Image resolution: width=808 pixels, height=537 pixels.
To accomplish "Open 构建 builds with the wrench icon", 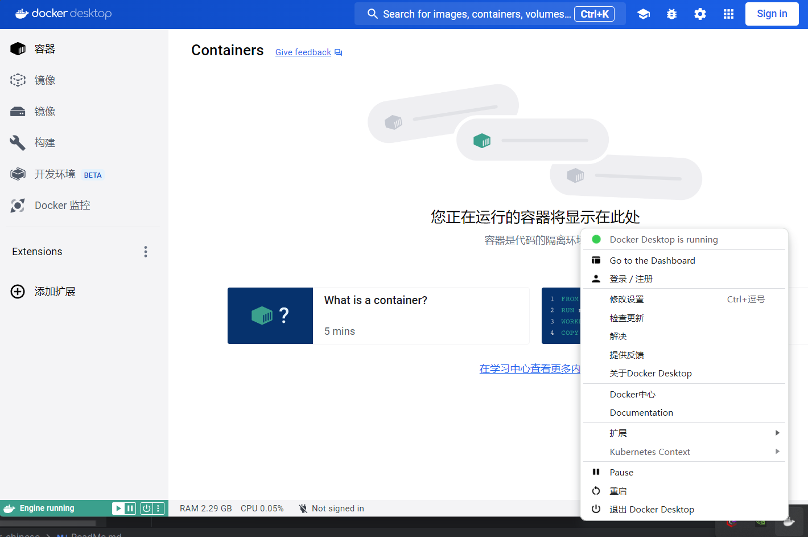I will tap(18, 142).
